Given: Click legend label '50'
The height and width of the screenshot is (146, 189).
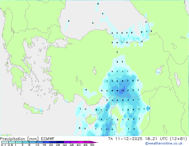Looking at the screenshot, I should click(x=92, y=145).
